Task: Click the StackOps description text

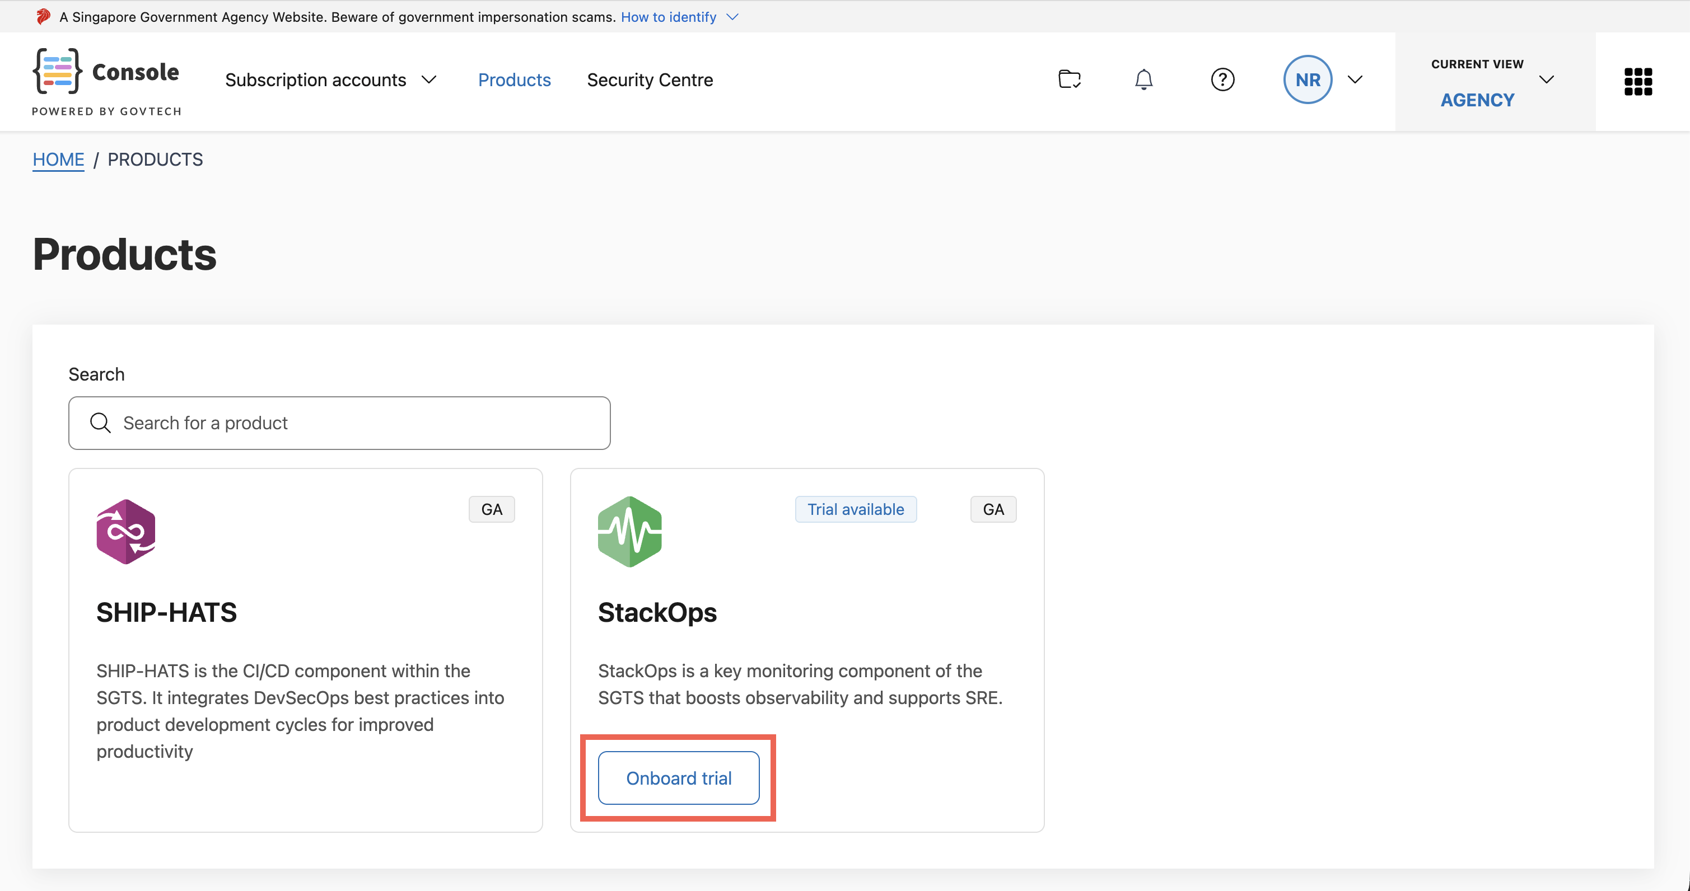Action: pos(800,684)
